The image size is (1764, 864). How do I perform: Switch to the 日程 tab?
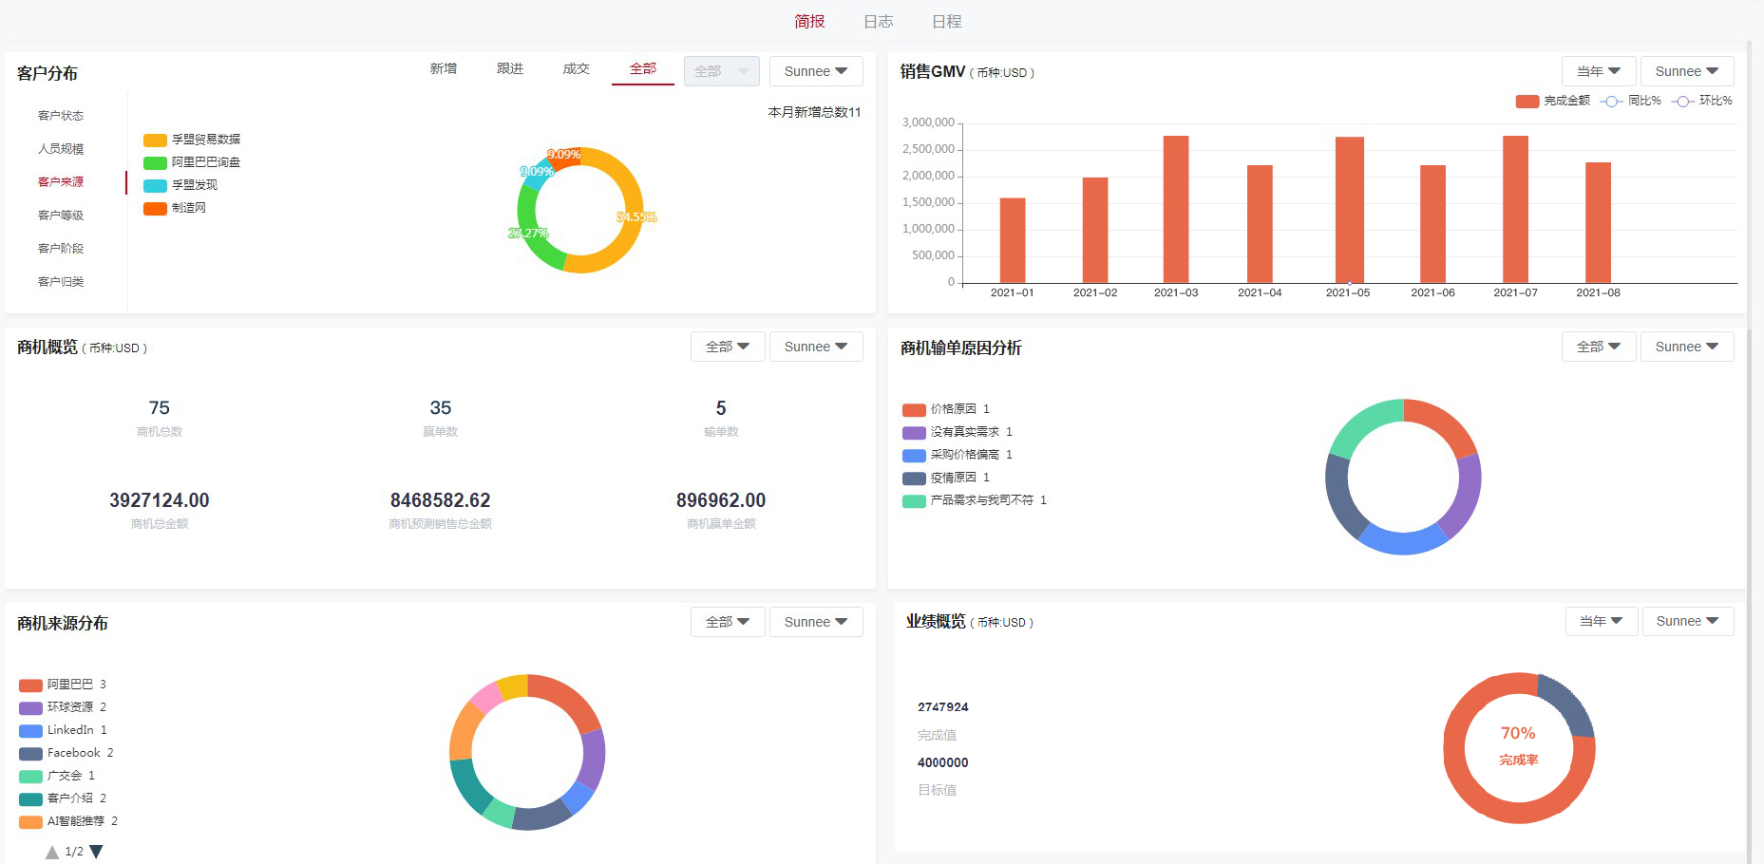pos(946,21)
